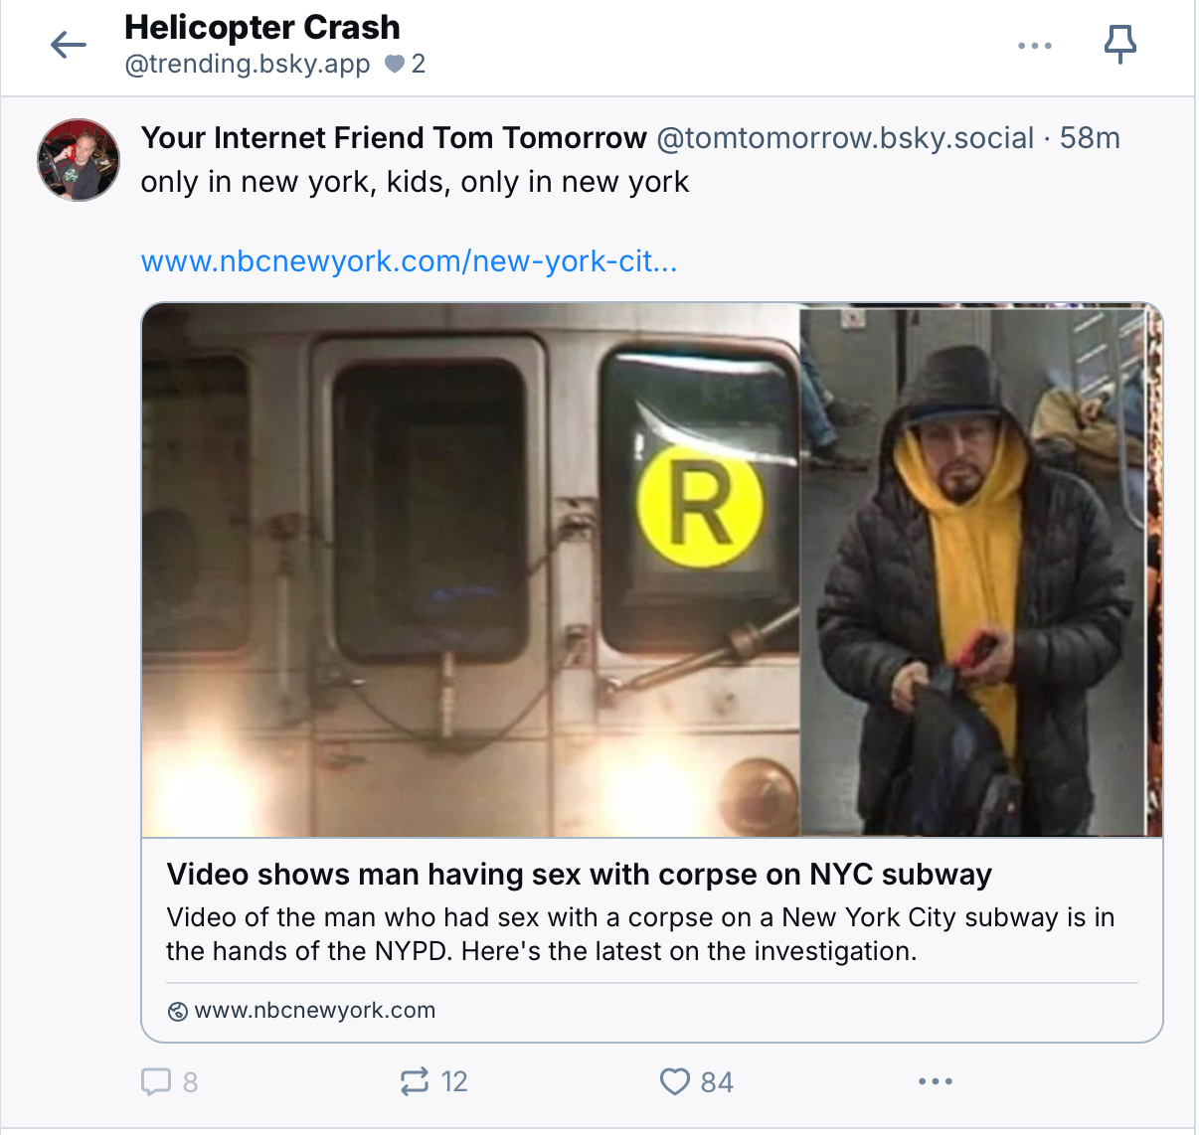Open the @tomtomorrow.bsky.social handle
The height and width of the screenshot is (1135, 1199).
pyautogui.click(x=845, y=137)
